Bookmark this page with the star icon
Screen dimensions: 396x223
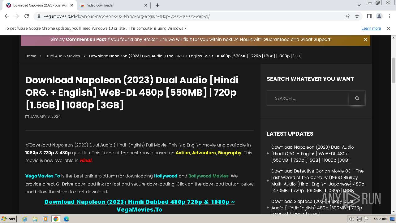click(357, 16)
